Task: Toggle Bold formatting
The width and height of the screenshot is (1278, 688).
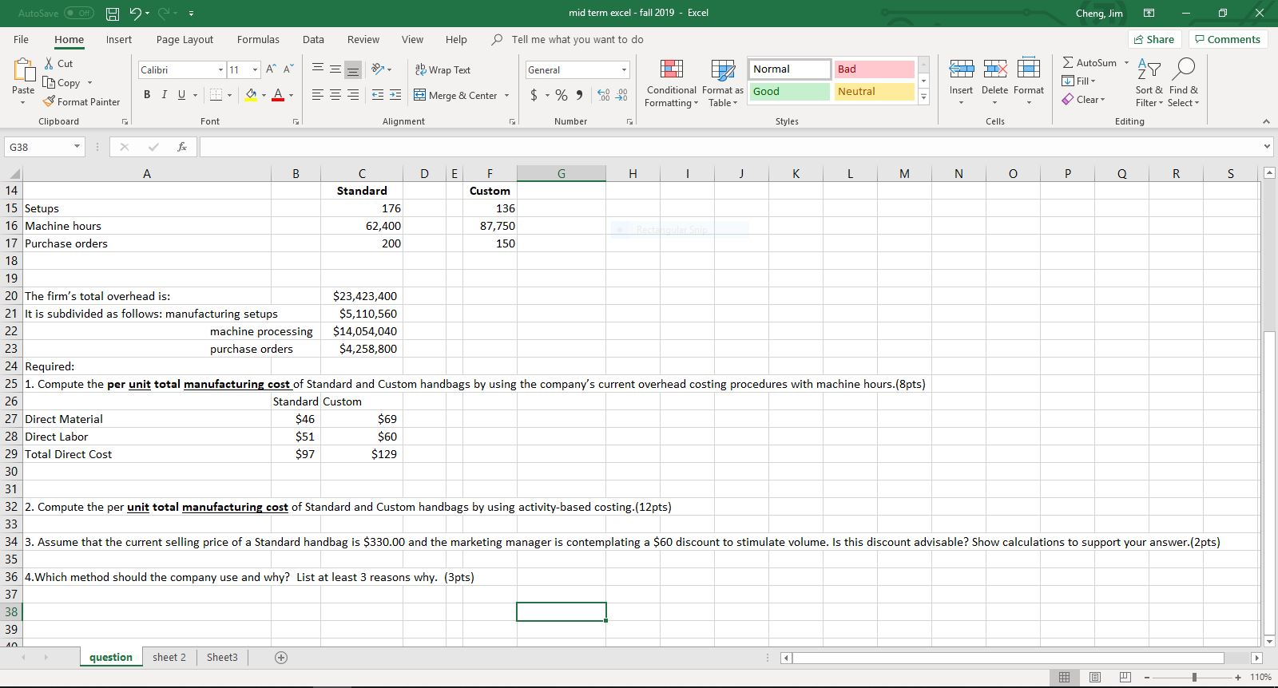Action: pos(148,96)
